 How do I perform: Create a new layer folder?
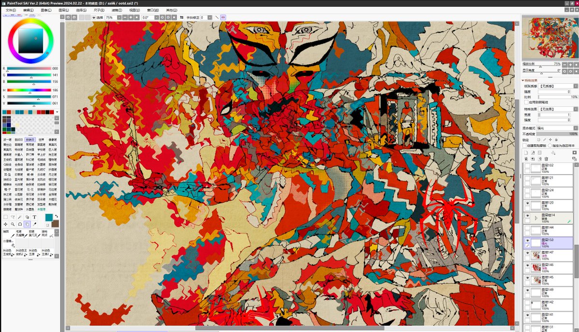coord(539,153)
